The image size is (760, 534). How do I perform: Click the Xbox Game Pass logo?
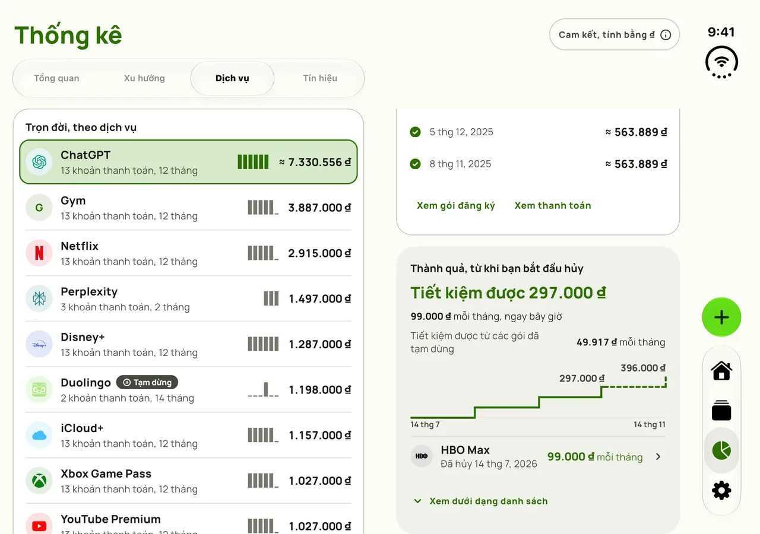coord(39,481)
